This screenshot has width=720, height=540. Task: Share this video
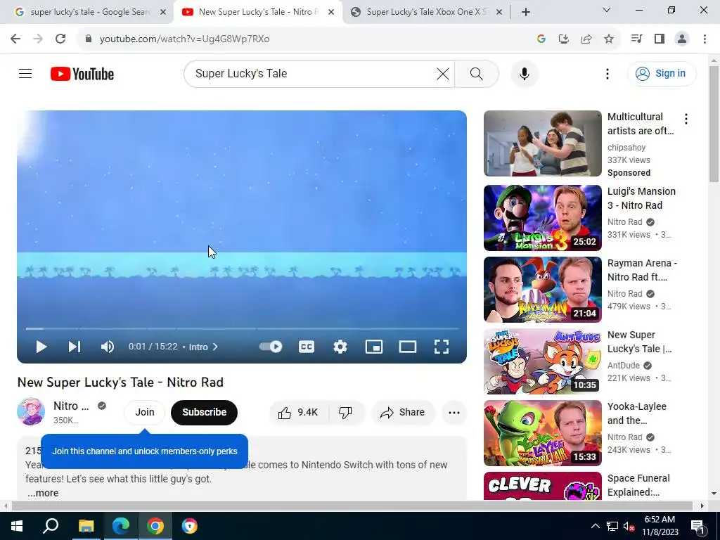(403, 412)
